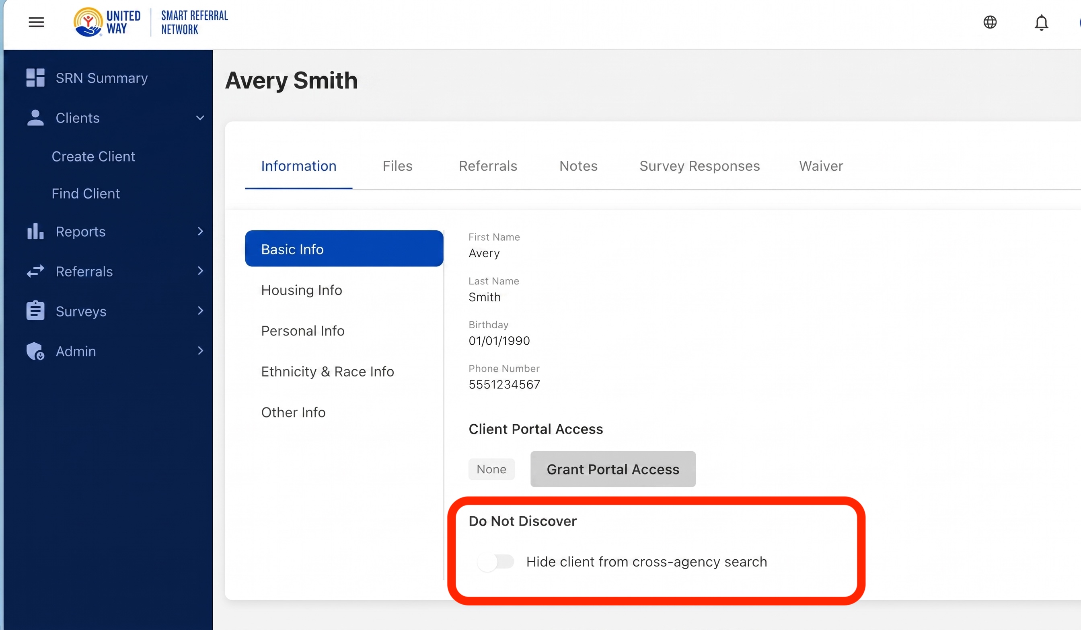Click the Admin shield icon
The height and width of the screenshot is (630, 1081).
[35, 351]
